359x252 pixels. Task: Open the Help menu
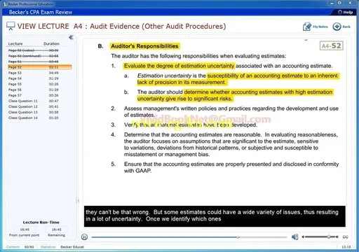(346, 12)
